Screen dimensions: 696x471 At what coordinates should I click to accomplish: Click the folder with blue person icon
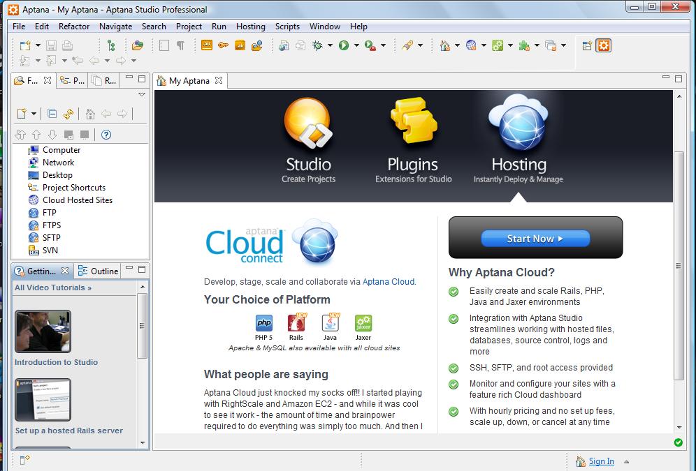tap(256, 45)
